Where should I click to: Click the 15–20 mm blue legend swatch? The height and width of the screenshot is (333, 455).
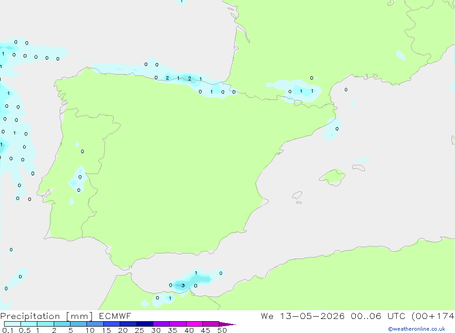coord(111,324)
